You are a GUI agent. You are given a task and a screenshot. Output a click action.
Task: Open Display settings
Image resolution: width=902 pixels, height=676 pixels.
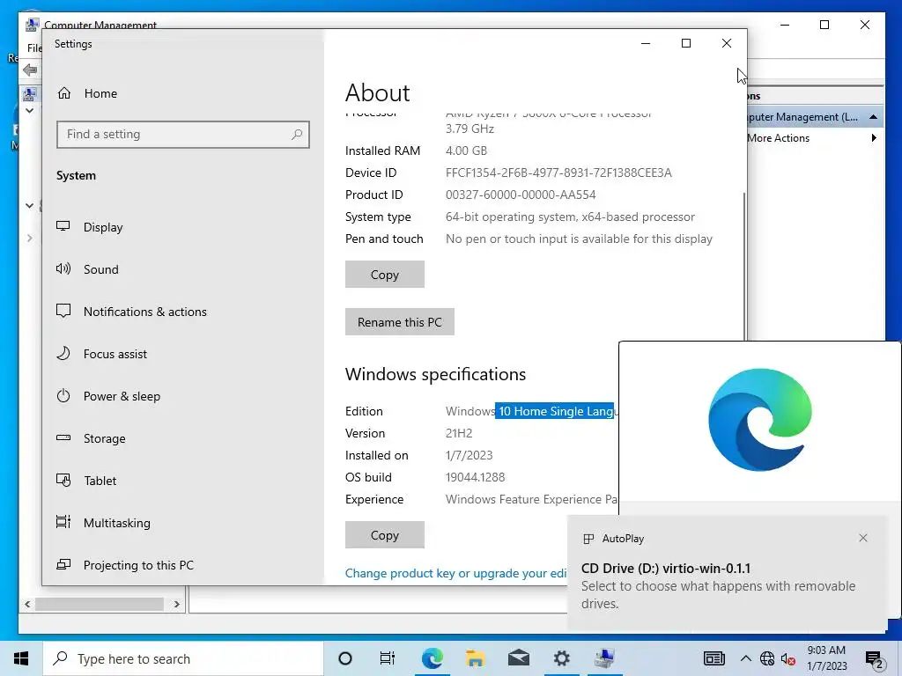90,227
